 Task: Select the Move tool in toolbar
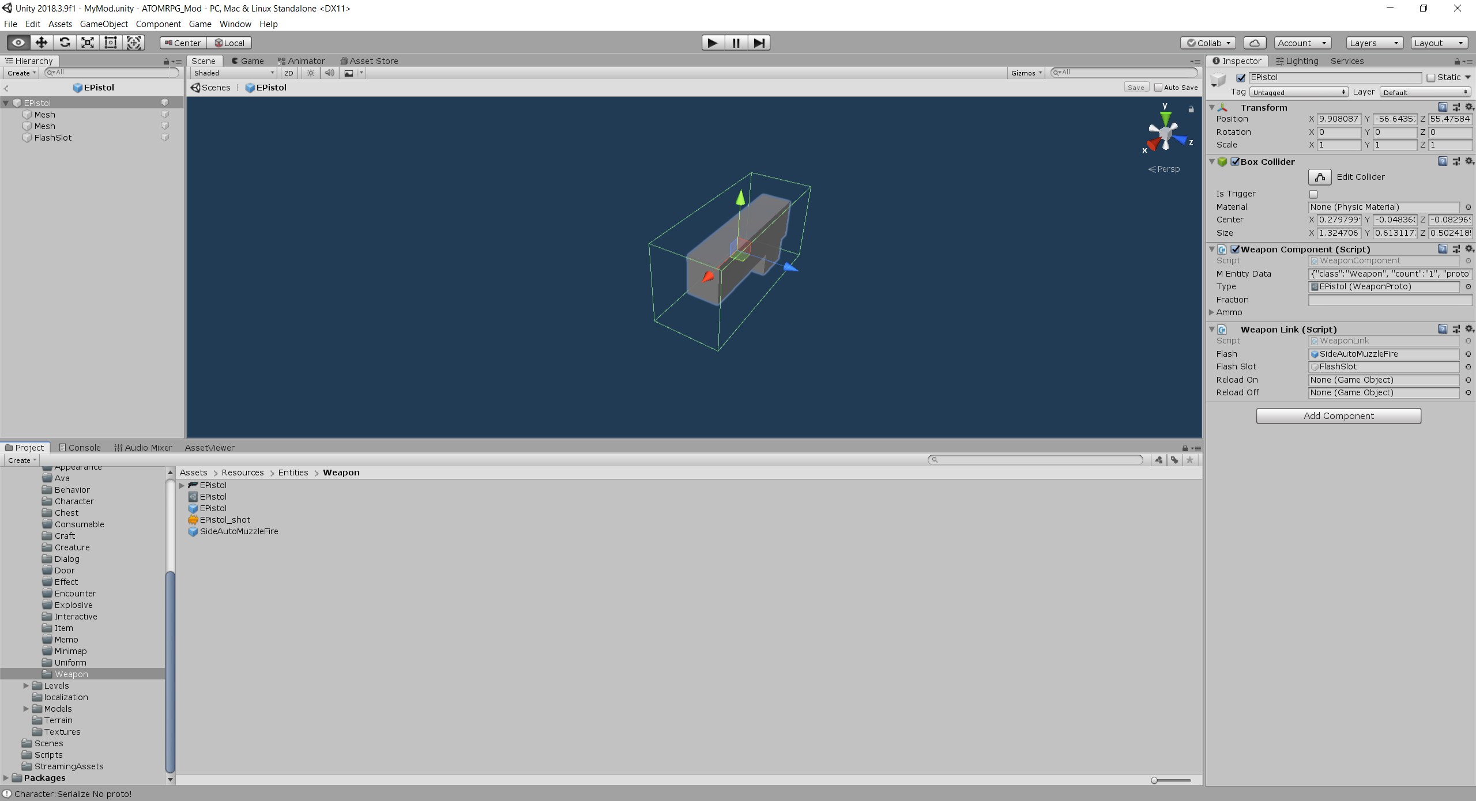pos(42,43)
